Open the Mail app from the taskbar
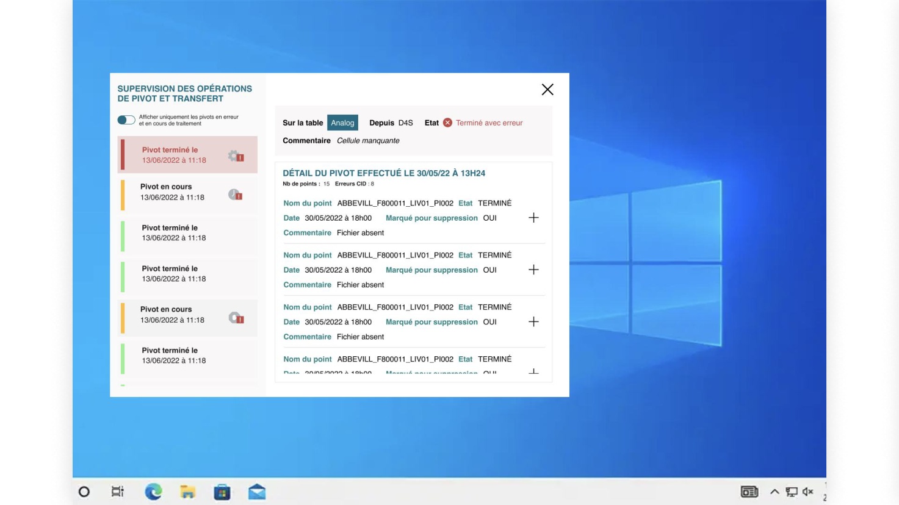899x505 pixels. (257, 492)
